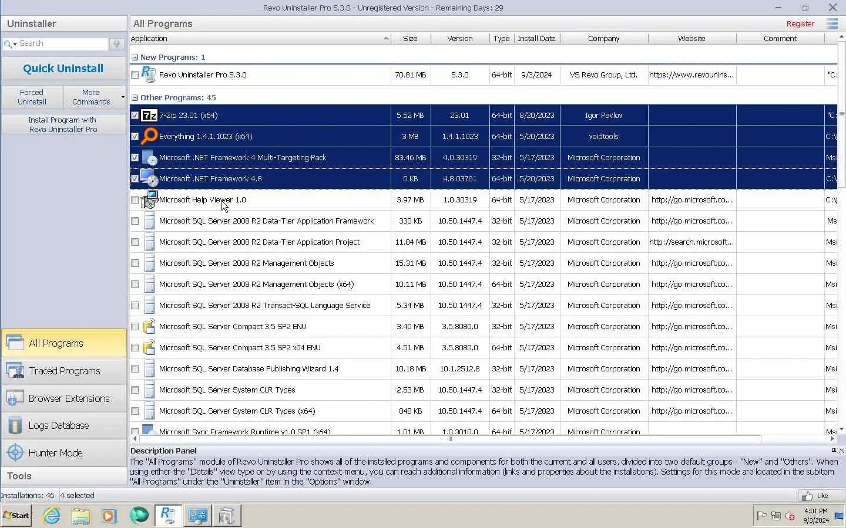
Task: Open Internet Explorer from the taskbar
Action: 52,516
